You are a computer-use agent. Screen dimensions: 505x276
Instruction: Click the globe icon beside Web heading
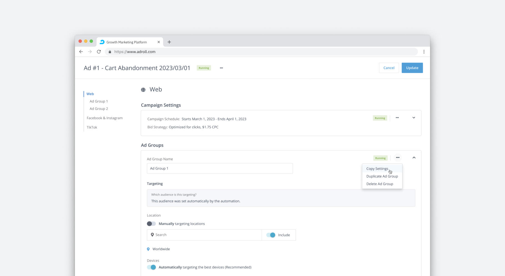[143, 90]
